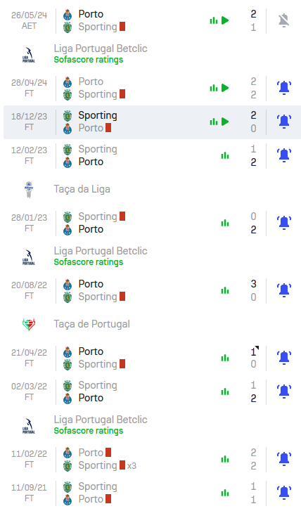This screenshot has width=301, height=511.
Task: Open statistics icon for 12/02/23 match
Action: point(224,156)
